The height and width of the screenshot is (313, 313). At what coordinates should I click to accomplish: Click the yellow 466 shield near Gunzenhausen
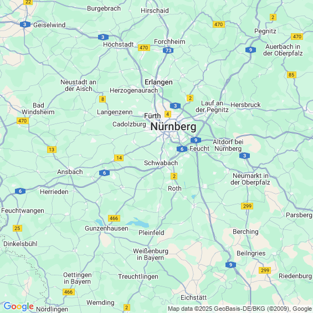tap(114, 218)
